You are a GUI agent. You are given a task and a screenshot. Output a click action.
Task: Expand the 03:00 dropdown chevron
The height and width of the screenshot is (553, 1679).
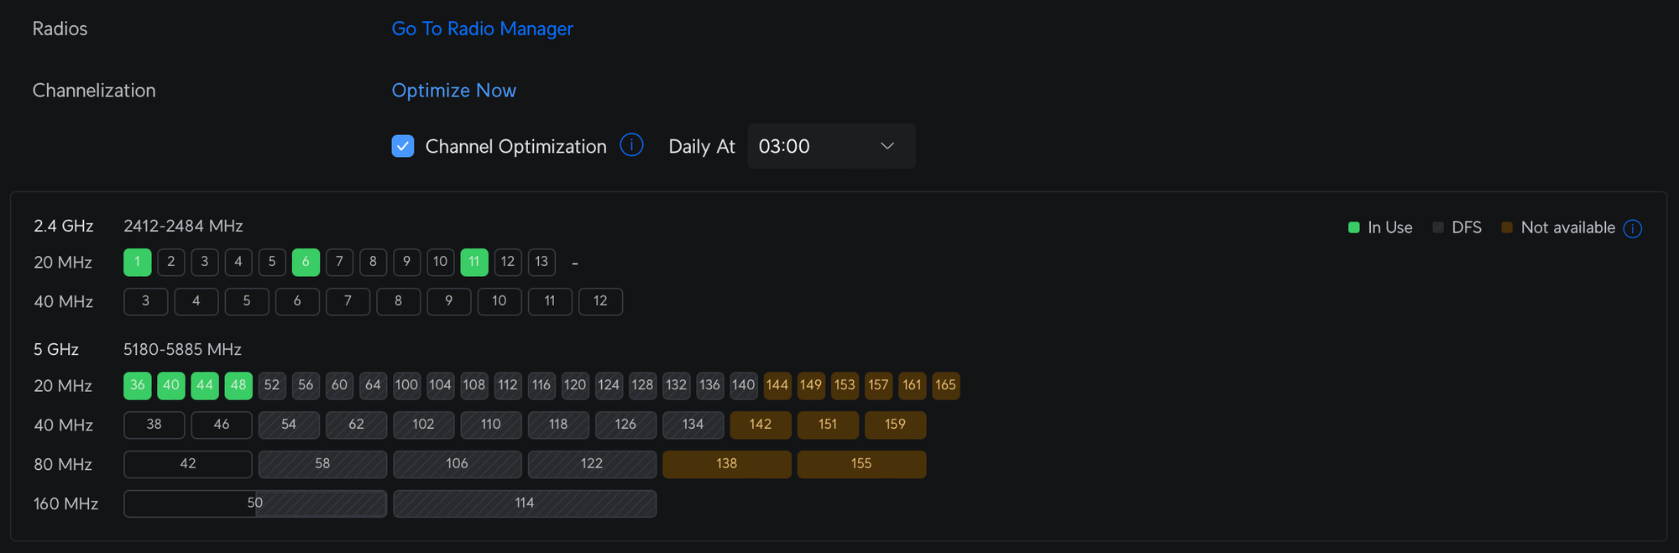(x=887, y=146)
